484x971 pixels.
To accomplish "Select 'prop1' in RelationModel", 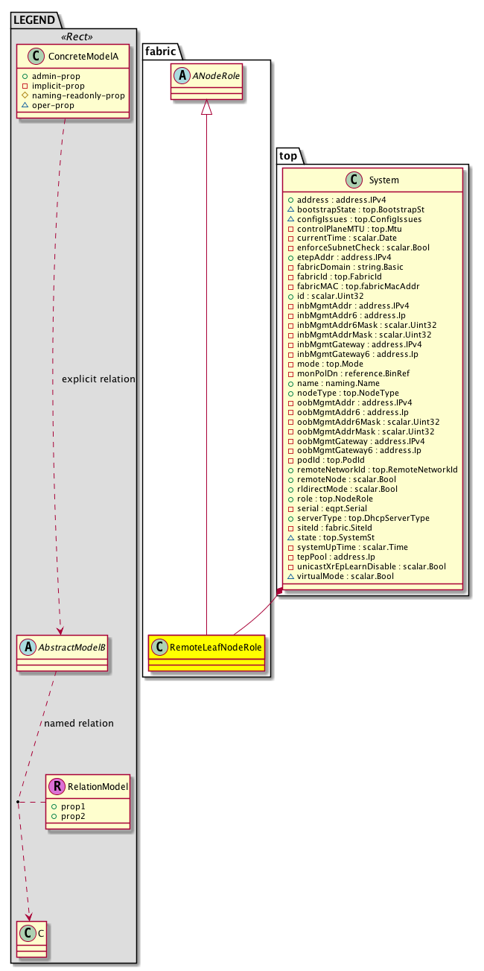I will (x=73, y=808).
